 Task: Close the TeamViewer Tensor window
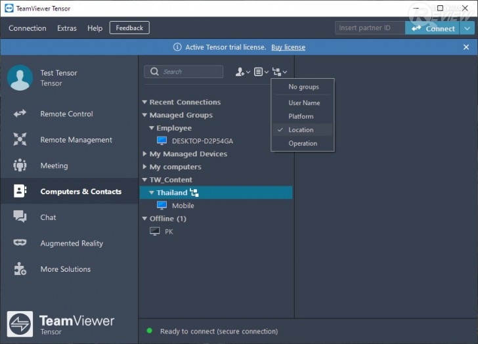pyautogui.click(x=465, y=9)
